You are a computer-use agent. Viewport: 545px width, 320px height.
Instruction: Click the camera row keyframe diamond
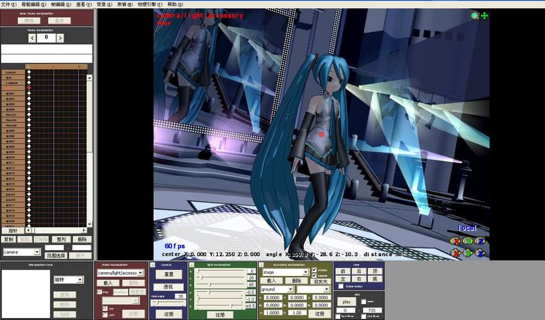[x=29, y=72]
